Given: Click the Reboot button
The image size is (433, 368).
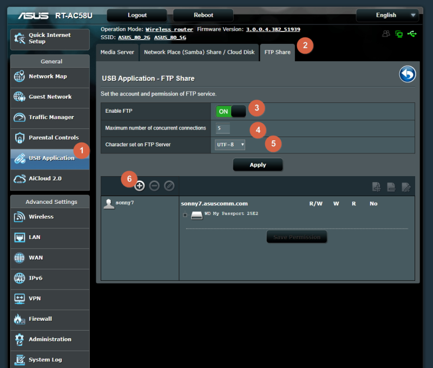Looking at the screenshot, I should (204, 15).
